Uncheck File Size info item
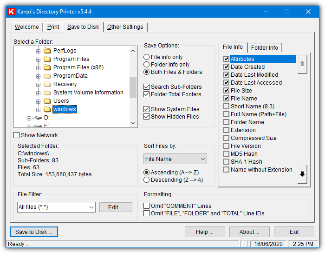The image size is (325, 253). 226,91
